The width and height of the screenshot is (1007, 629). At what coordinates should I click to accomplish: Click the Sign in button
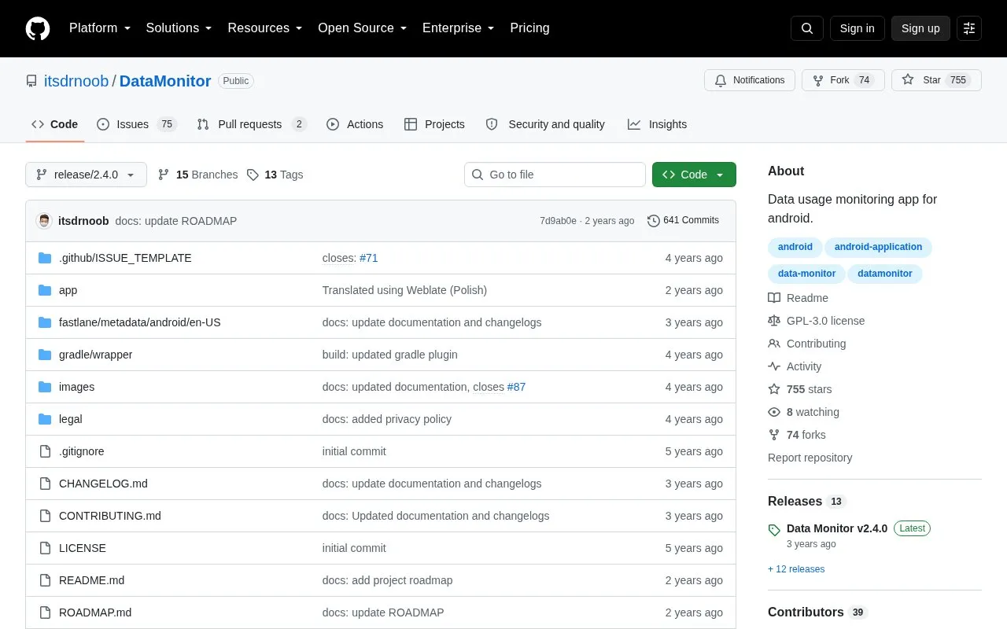point(858,28)
